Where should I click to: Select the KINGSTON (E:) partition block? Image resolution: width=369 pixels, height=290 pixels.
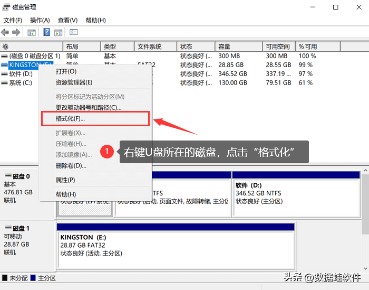tap(175, 246)
